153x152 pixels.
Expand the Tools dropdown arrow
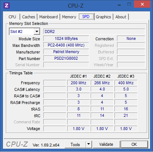[x=89, y=144]
